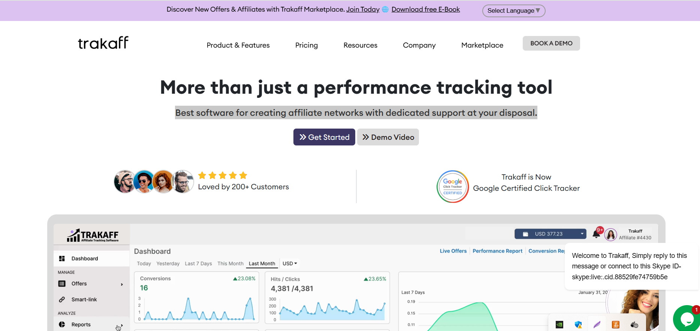This screenshot has height=331, width=700.
Task: Click the Google Certified Click Tracker badge
Action: click(453, 186)
